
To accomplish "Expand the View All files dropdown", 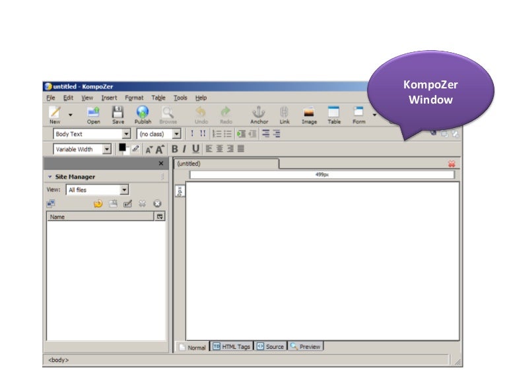I will coord(124,190).
